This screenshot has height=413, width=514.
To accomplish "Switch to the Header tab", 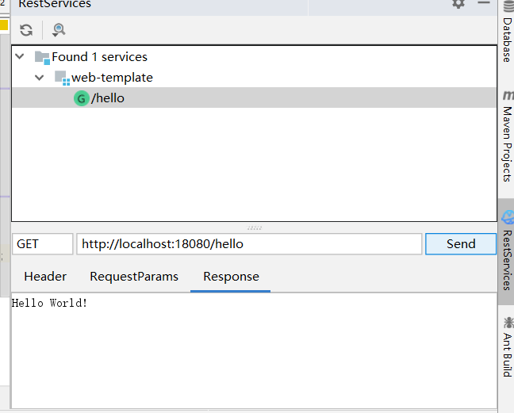I will point(45,277).
